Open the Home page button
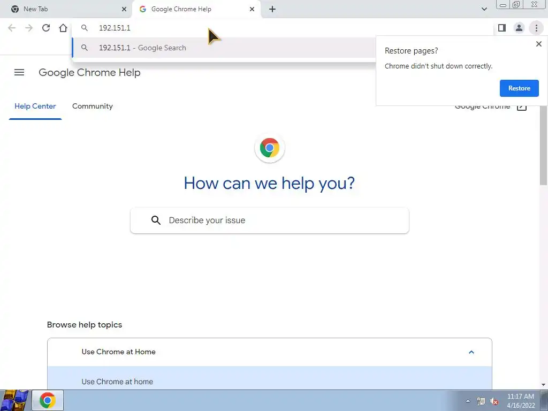Image resolution: width=548 pixels, height=411 pixels. pyautogui.click(x=63, y=28)
